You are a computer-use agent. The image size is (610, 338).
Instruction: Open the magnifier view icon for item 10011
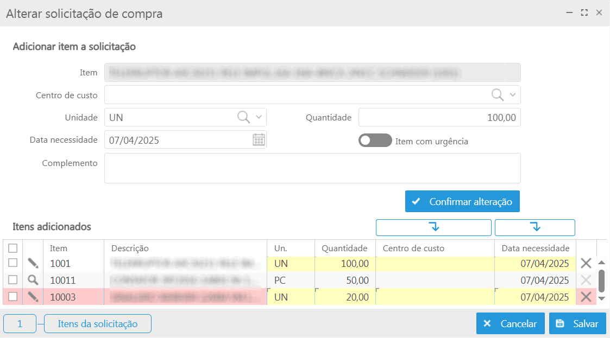pos(34,280)
